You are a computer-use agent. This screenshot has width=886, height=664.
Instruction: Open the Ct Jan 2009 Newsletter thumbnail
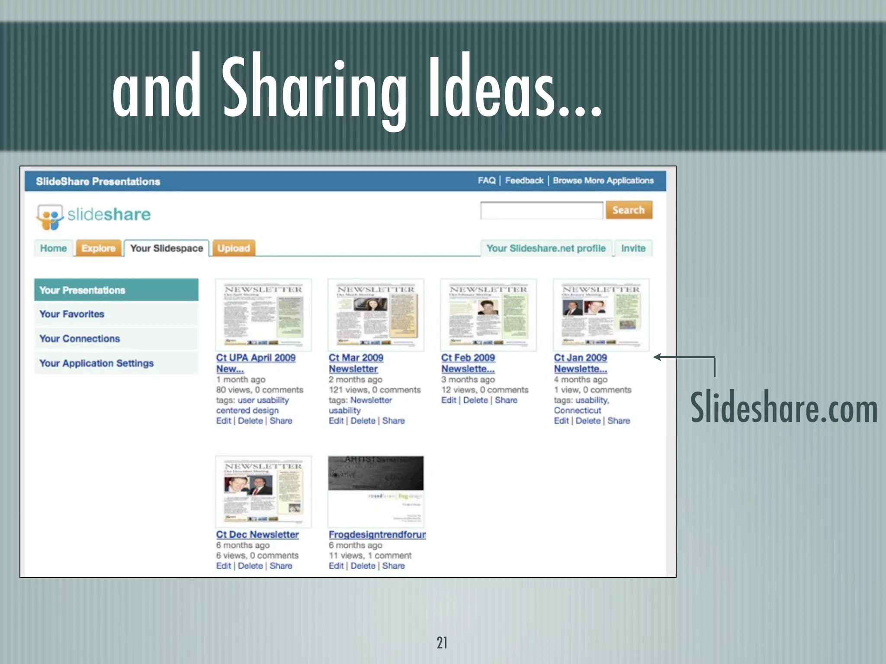coord(601,315)
